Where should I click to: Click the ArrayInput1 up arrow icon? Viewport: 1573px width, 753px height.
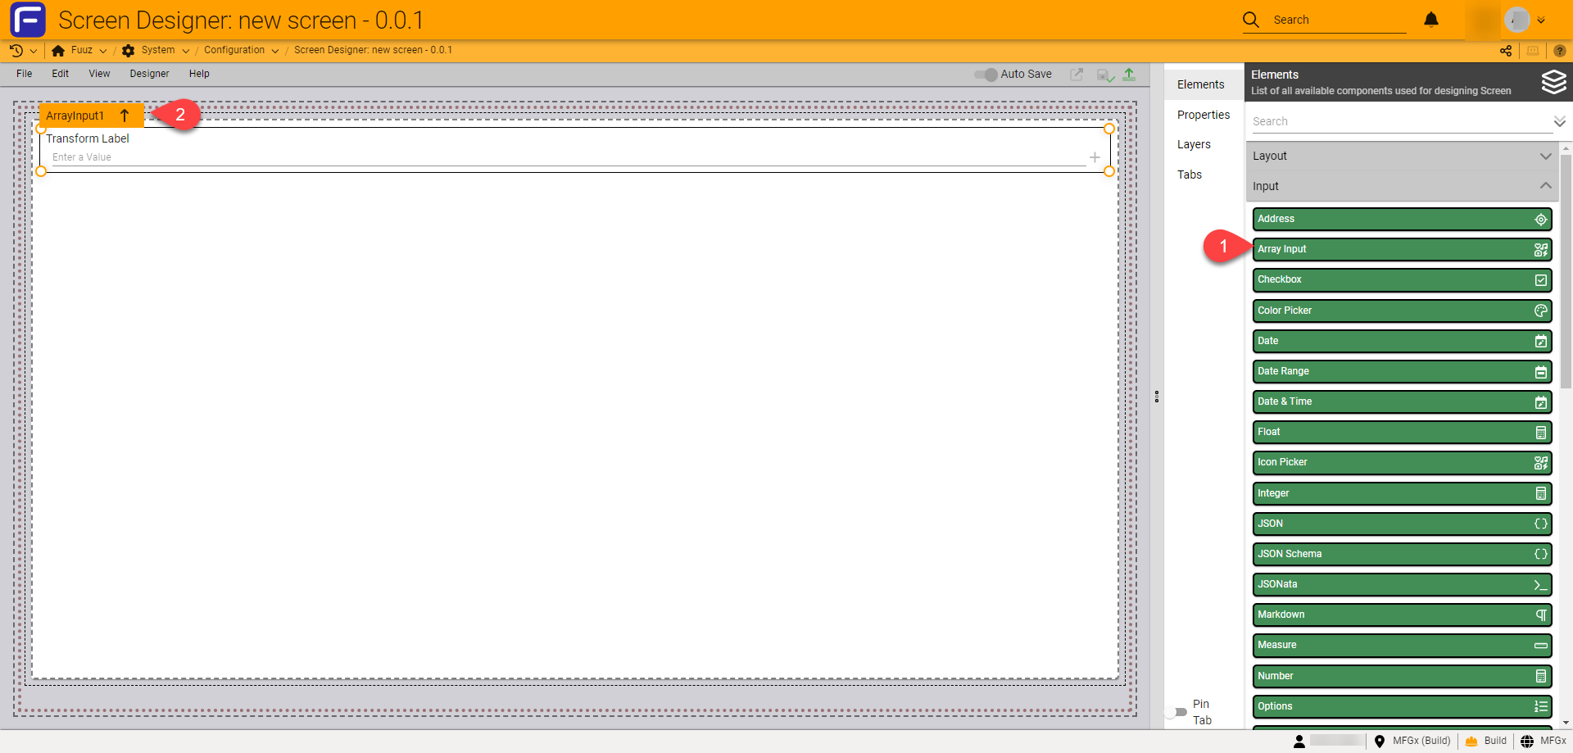(x=125, y=116)
